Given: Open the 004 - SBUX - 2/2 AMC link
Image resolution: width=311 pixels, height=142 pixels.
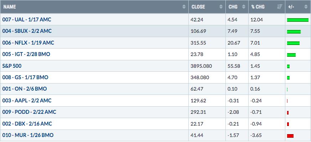Looking at the screenshot, I should click(27, 31).
